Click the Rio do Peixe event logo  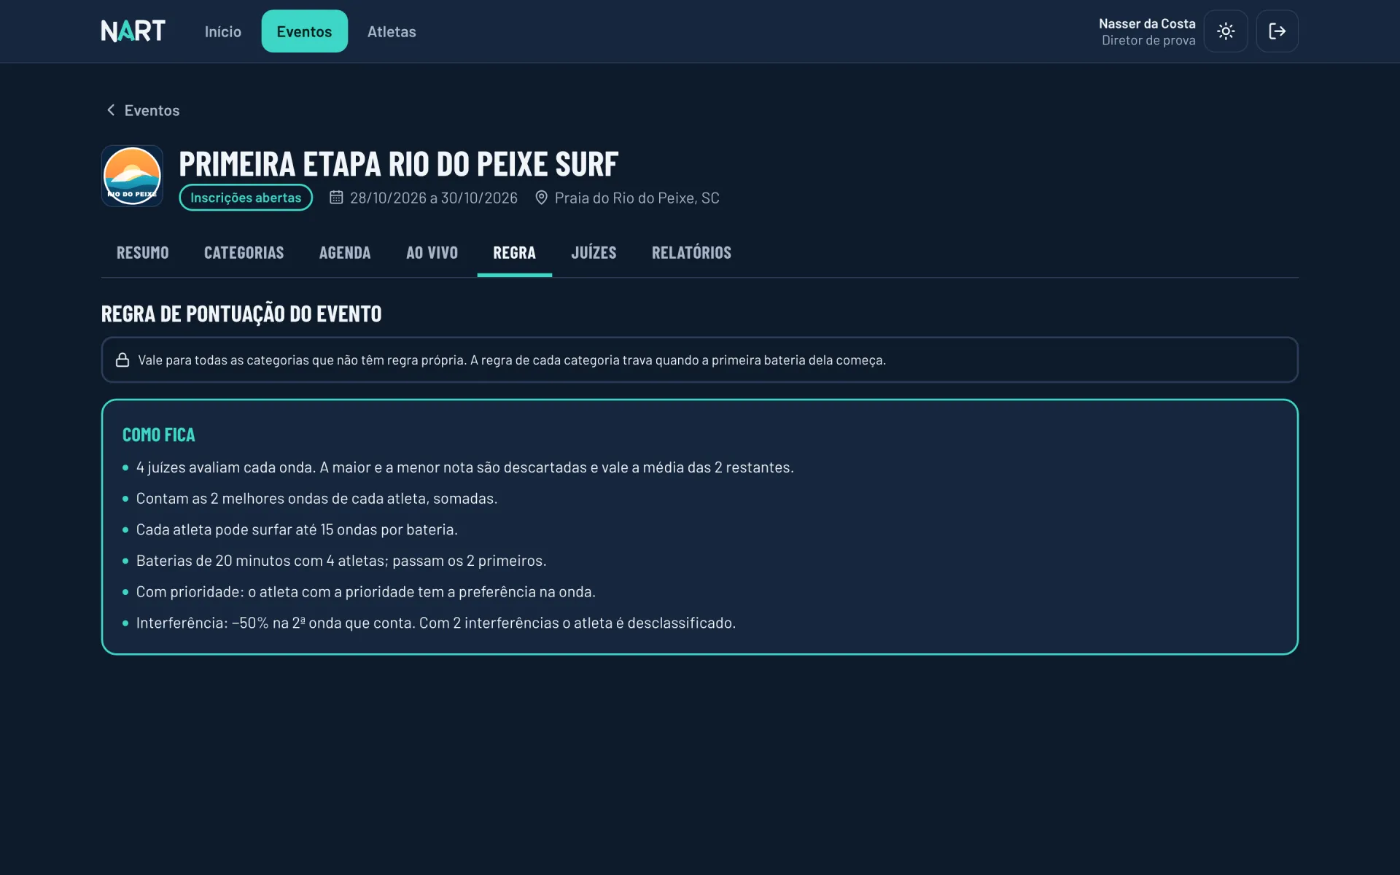pyautogui.click(x=132, y=176)
